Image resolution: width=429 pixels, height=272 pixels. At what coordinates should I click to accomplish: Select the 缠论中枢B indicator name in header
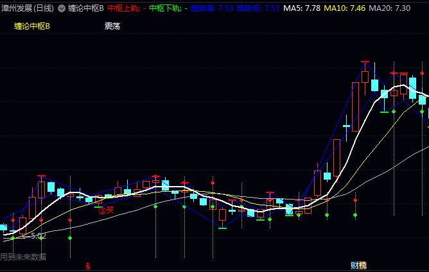tap(86, 8)
